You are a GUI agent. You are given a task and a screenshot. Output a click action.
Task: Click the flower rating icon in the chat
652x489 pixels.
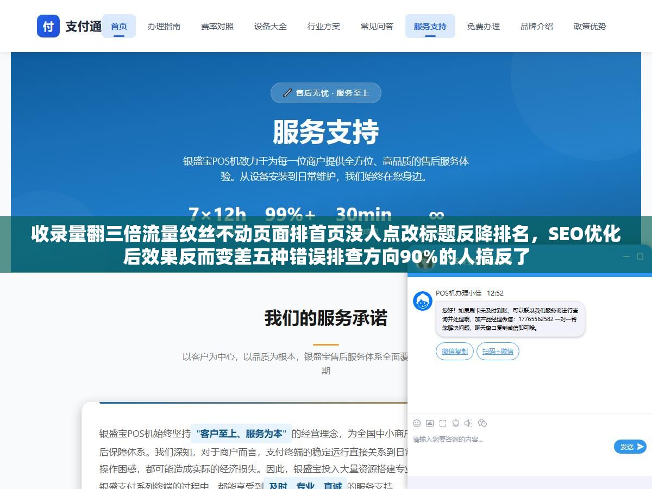coord(456,423)
